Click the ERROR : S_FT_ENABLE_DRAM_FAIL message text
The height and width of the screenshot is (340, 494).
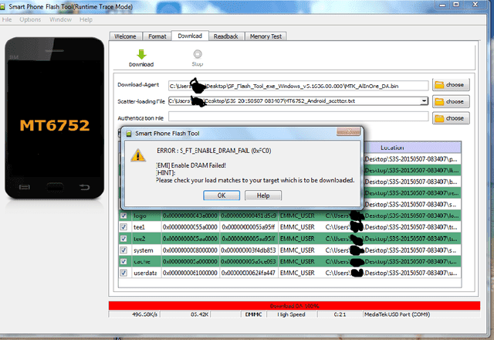[214, 151]
